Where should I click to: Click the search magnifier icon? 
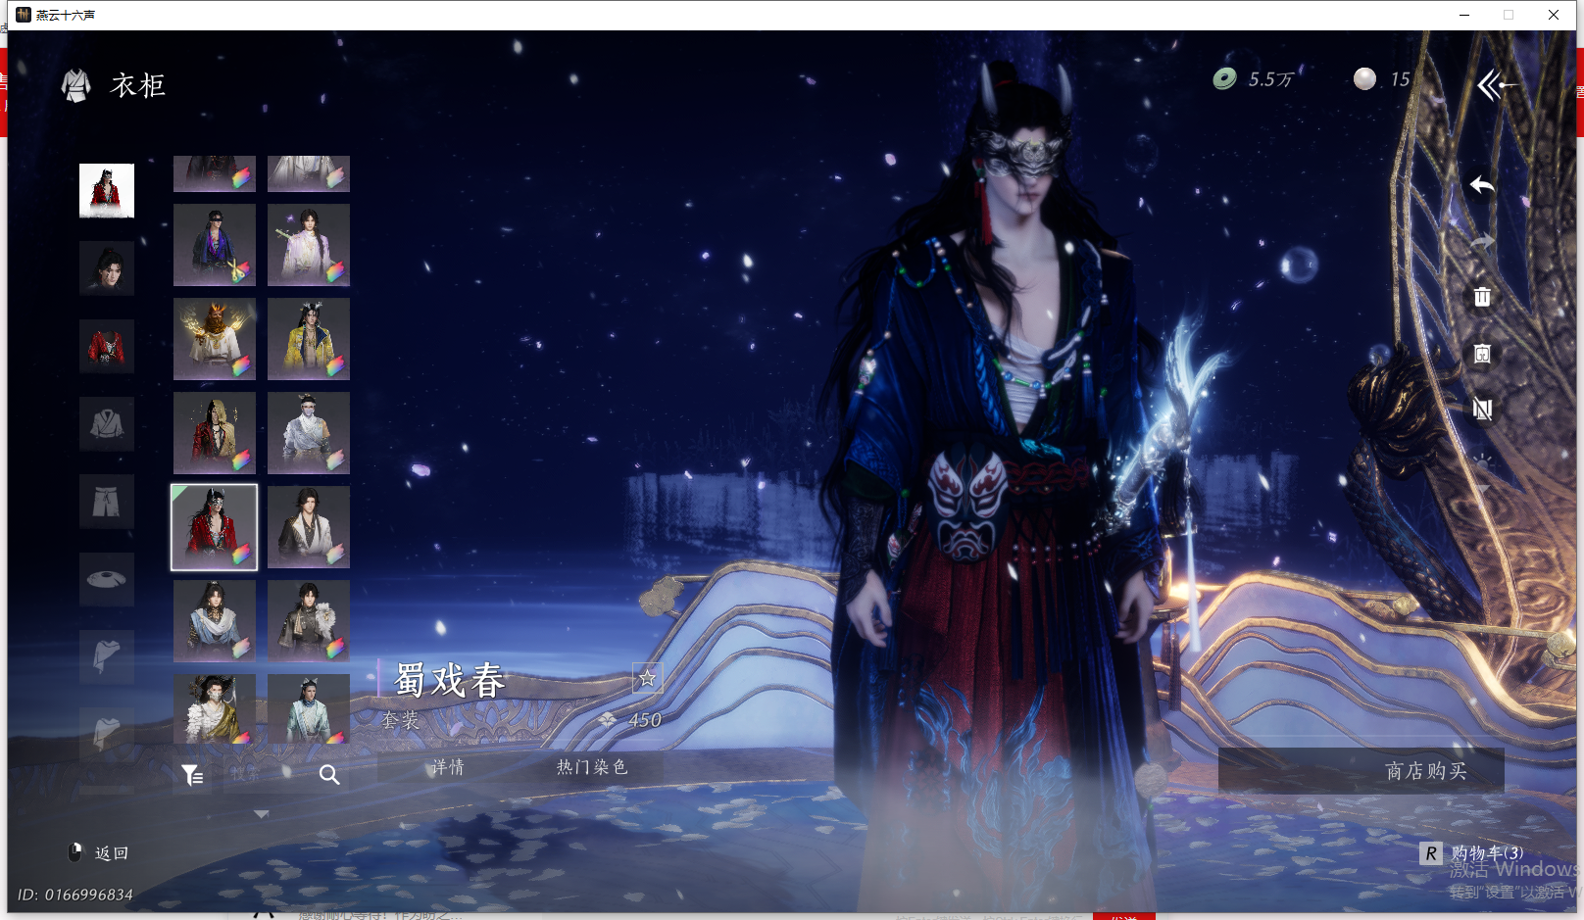pos(329,775)
